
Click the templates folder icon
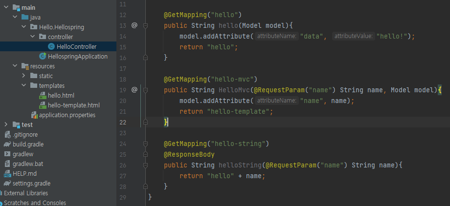coord(34,85)
